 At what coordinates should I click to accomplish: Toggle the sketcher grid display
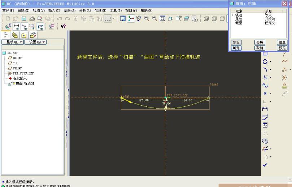(32, 27)
